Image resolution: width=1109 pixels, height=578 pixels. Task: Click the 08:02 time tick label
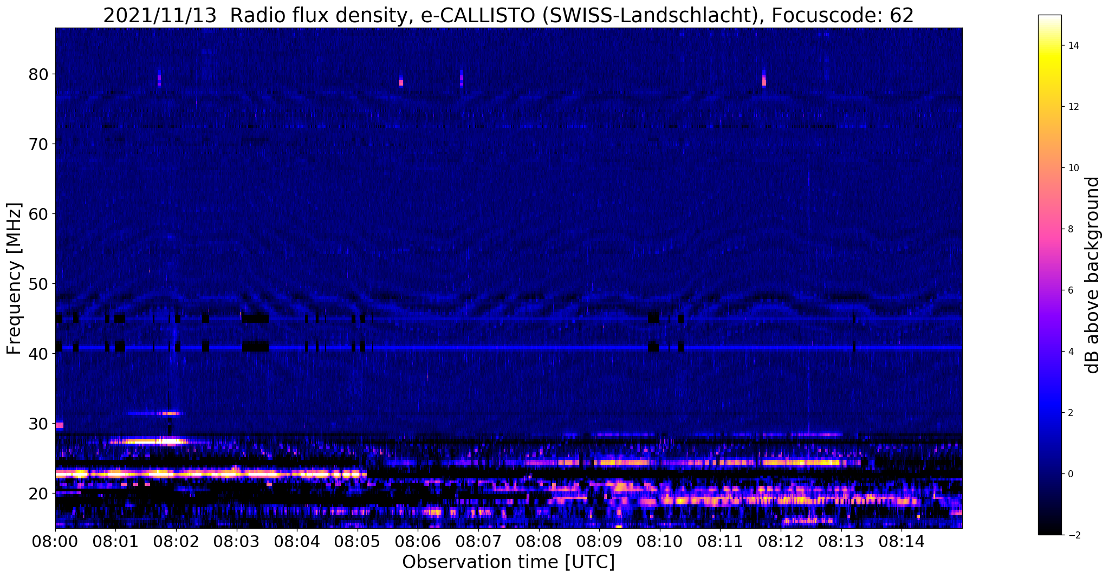point(176,541)
